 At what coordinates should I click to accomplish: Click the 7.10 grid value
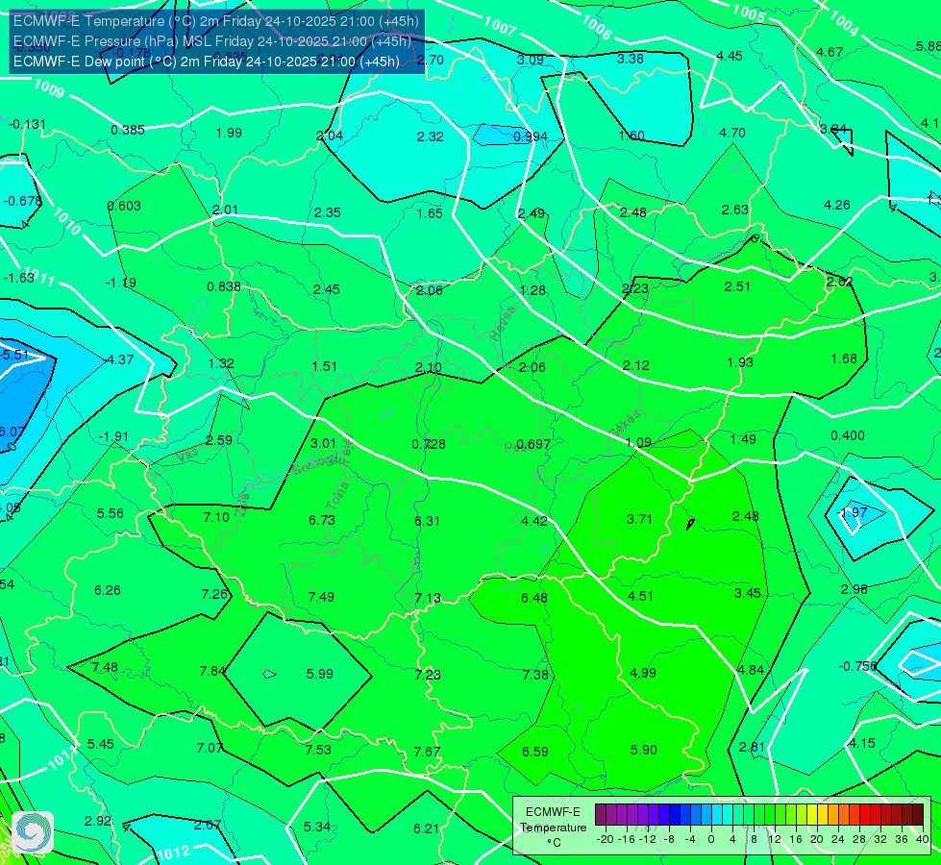pos(216,517)
